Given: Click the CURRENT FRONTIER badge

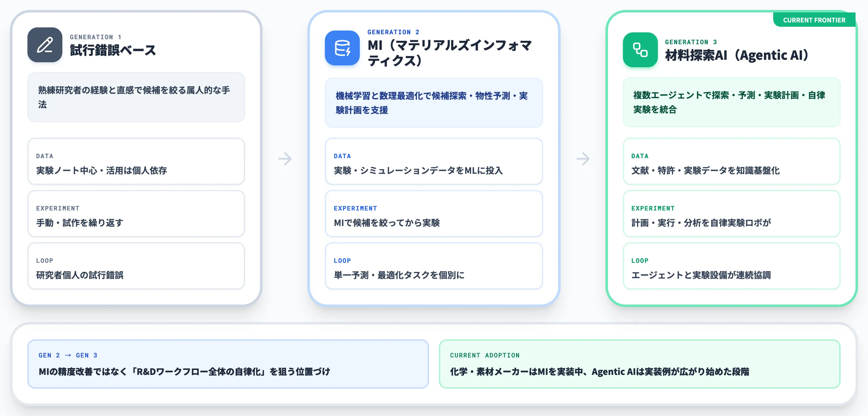Looking at the screenshot, I should [814, 20].
